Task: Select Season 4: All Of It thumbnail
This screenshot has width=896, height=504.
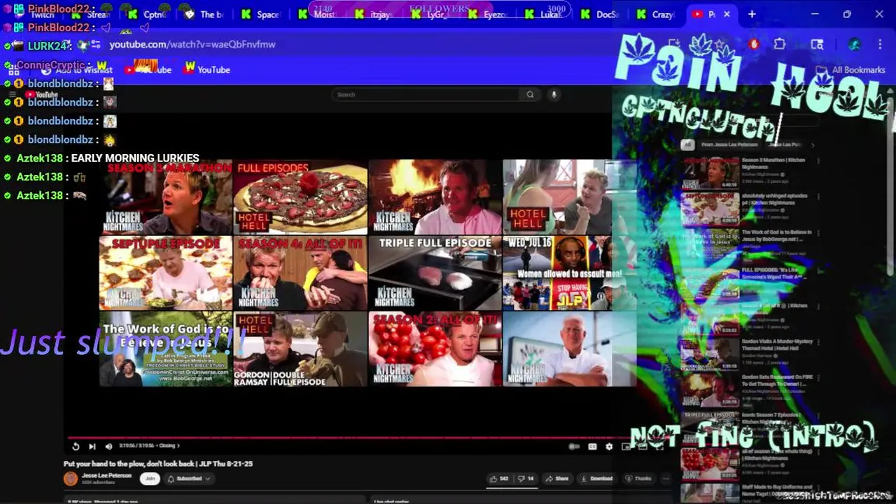Action: [x=300, y=273]
